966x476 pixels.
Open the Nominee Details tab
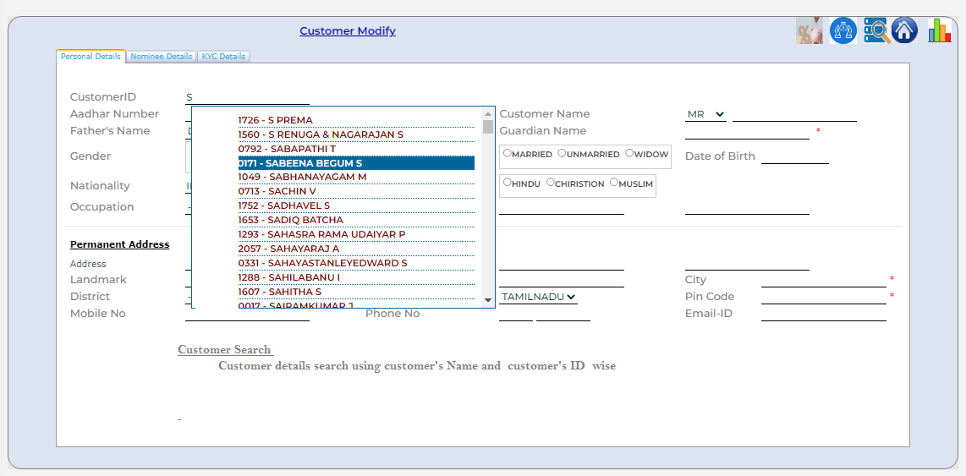162,56
